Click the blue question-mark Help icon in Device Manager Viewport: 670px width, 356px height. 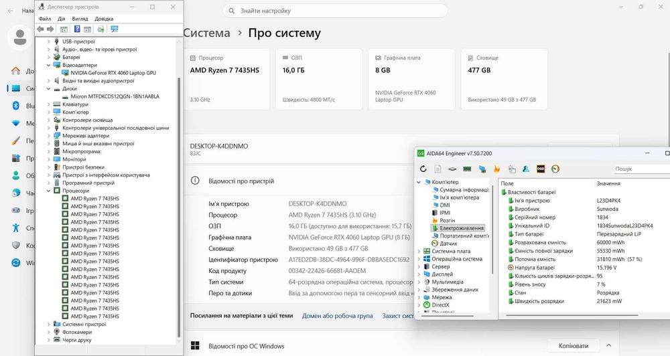coord(77,29)
